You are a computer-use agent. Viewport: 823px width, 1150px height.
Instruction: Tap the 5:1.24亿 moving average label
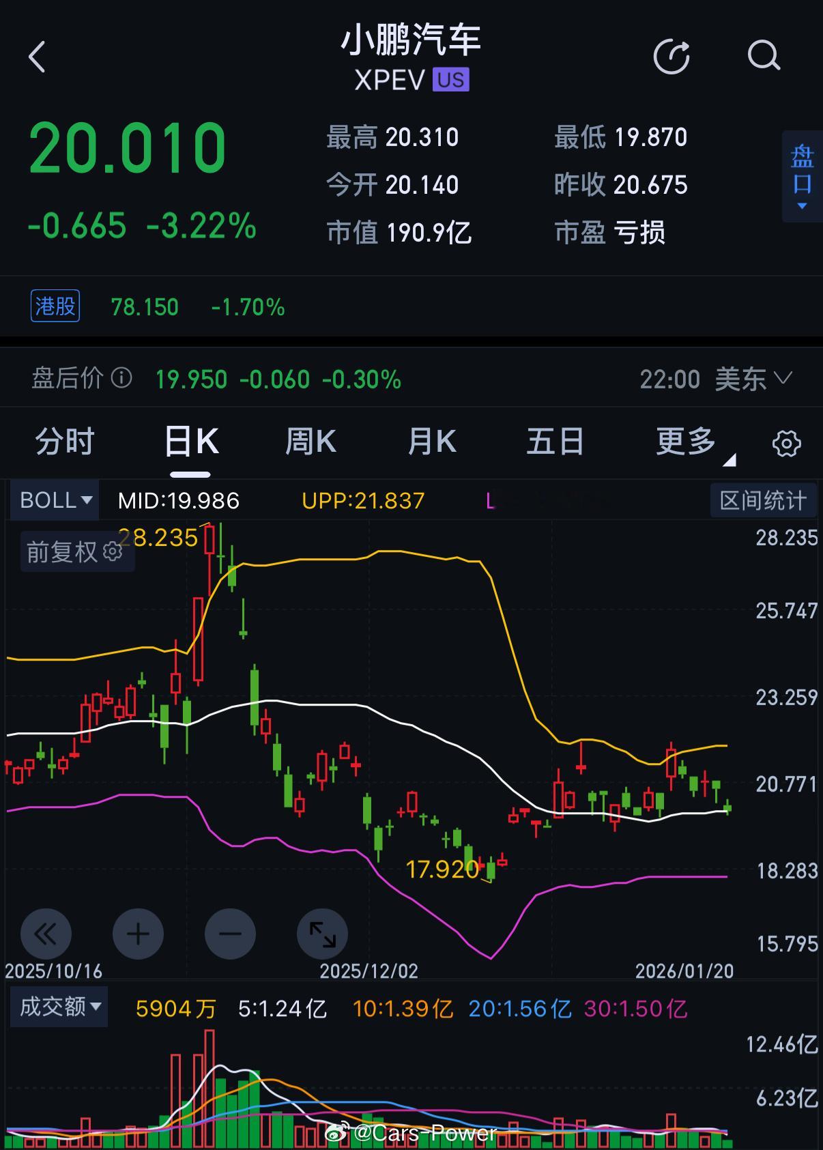(283, 1009)
